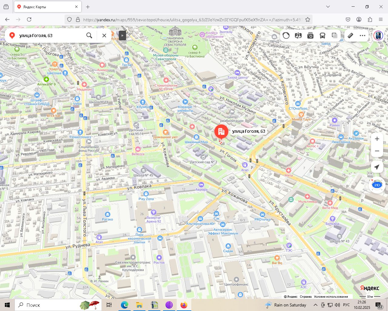Click the search magnifier in the map search box
The image size is (388, 311).
tap(89, 36)
